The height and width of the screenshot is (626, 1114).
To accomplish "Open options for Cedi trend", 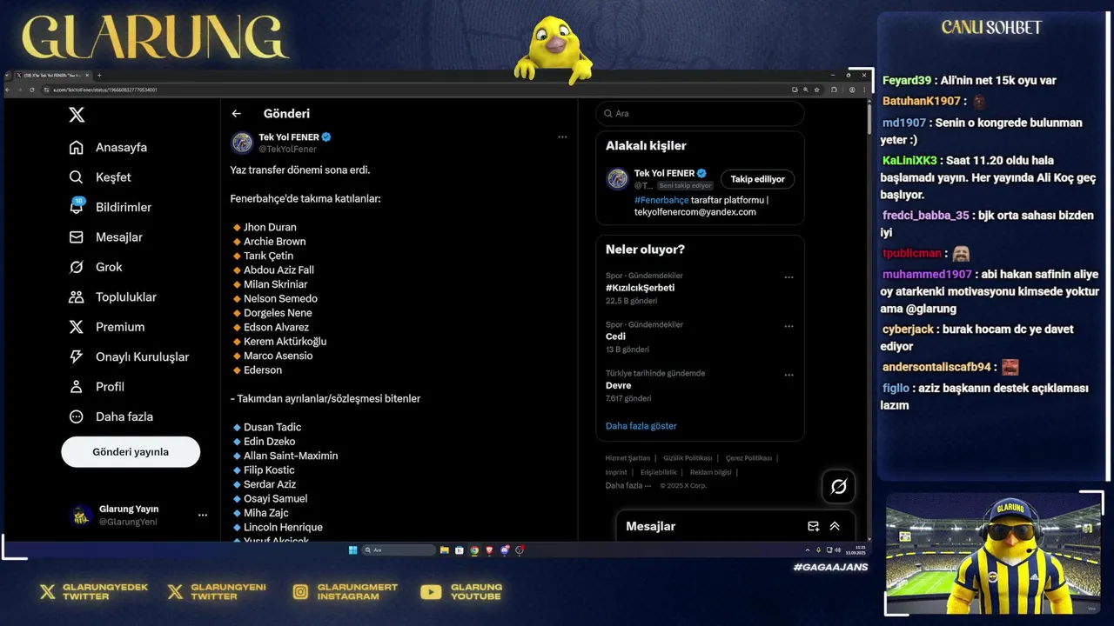I will click(x=789, y=326).
